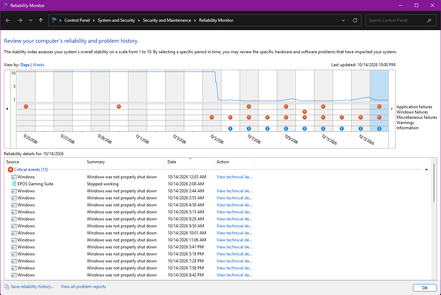441x295 pixels.
Task: Switch chart view to Weeks
Action: tap(39, 65)
